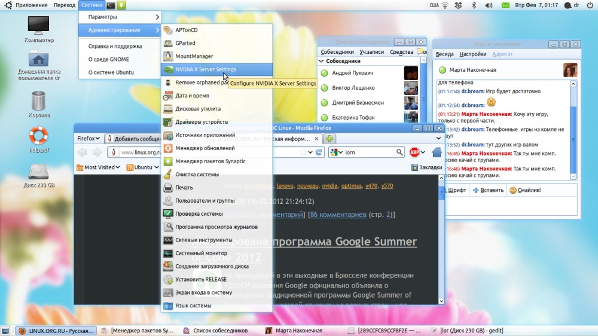Reload the page in Firefox
598x336 pixels.
[x=319, y=152]
